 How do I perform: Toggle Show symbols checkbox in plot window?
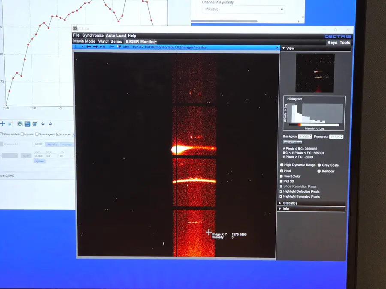pos(1,134)
